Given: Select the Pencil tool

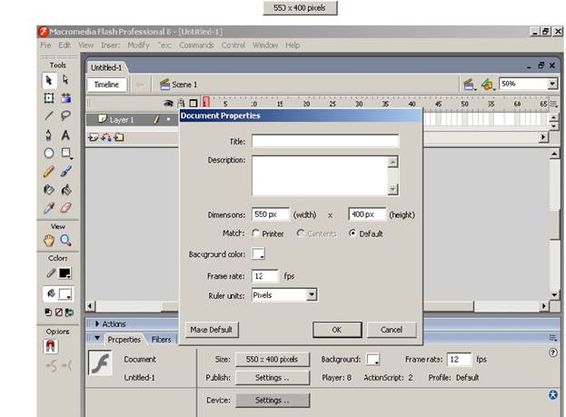Looking at the screenshot, I should tap(49, 171).
